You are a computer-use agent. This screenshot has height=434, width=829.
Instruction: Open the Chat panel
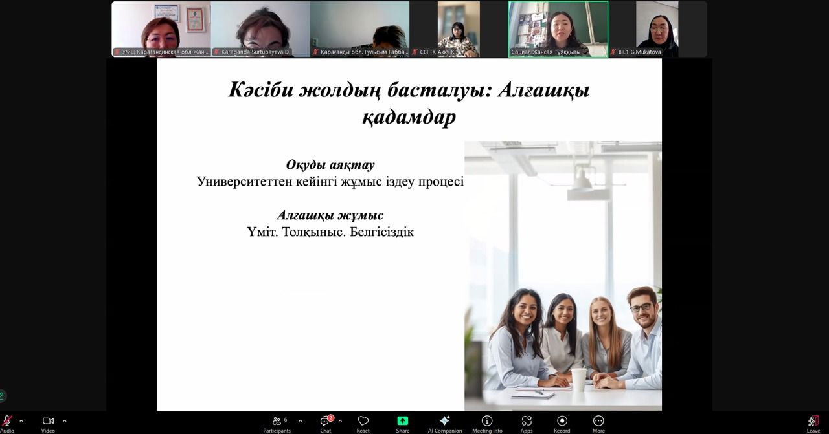[x=325, y=421]
